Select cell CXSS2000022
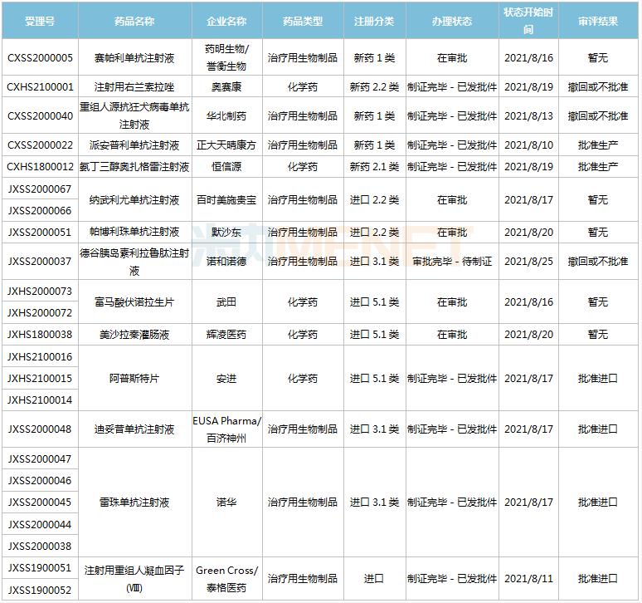This screenshot has height=603, width=642. 40,145
